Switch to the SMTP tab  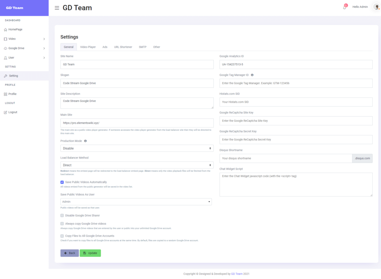143,47
